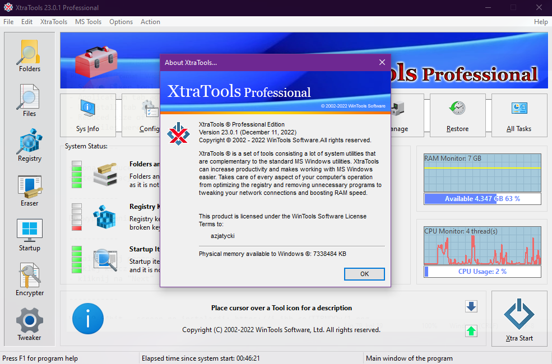Open the Startup manager tool
Image resolution: width=552 pixels, height=364 pixels.
click(x=30, y=235)
